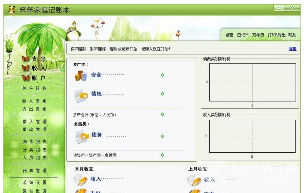This screenshot has height=193, width=304.
Task: Open the 日记本 tab
Action: [243, 35]
